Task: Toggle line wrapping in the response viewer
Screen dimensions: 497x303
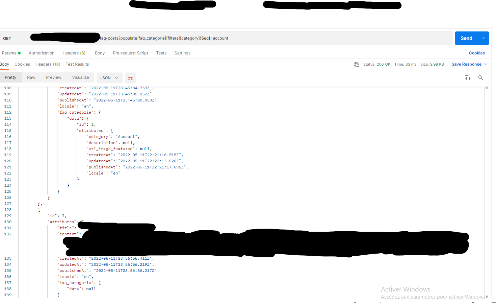Action: pos(131,78)
